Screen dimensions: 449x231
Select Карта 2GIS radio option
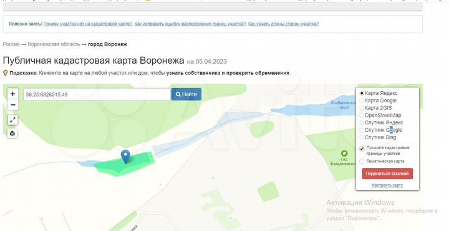click(x=362, y=108)
